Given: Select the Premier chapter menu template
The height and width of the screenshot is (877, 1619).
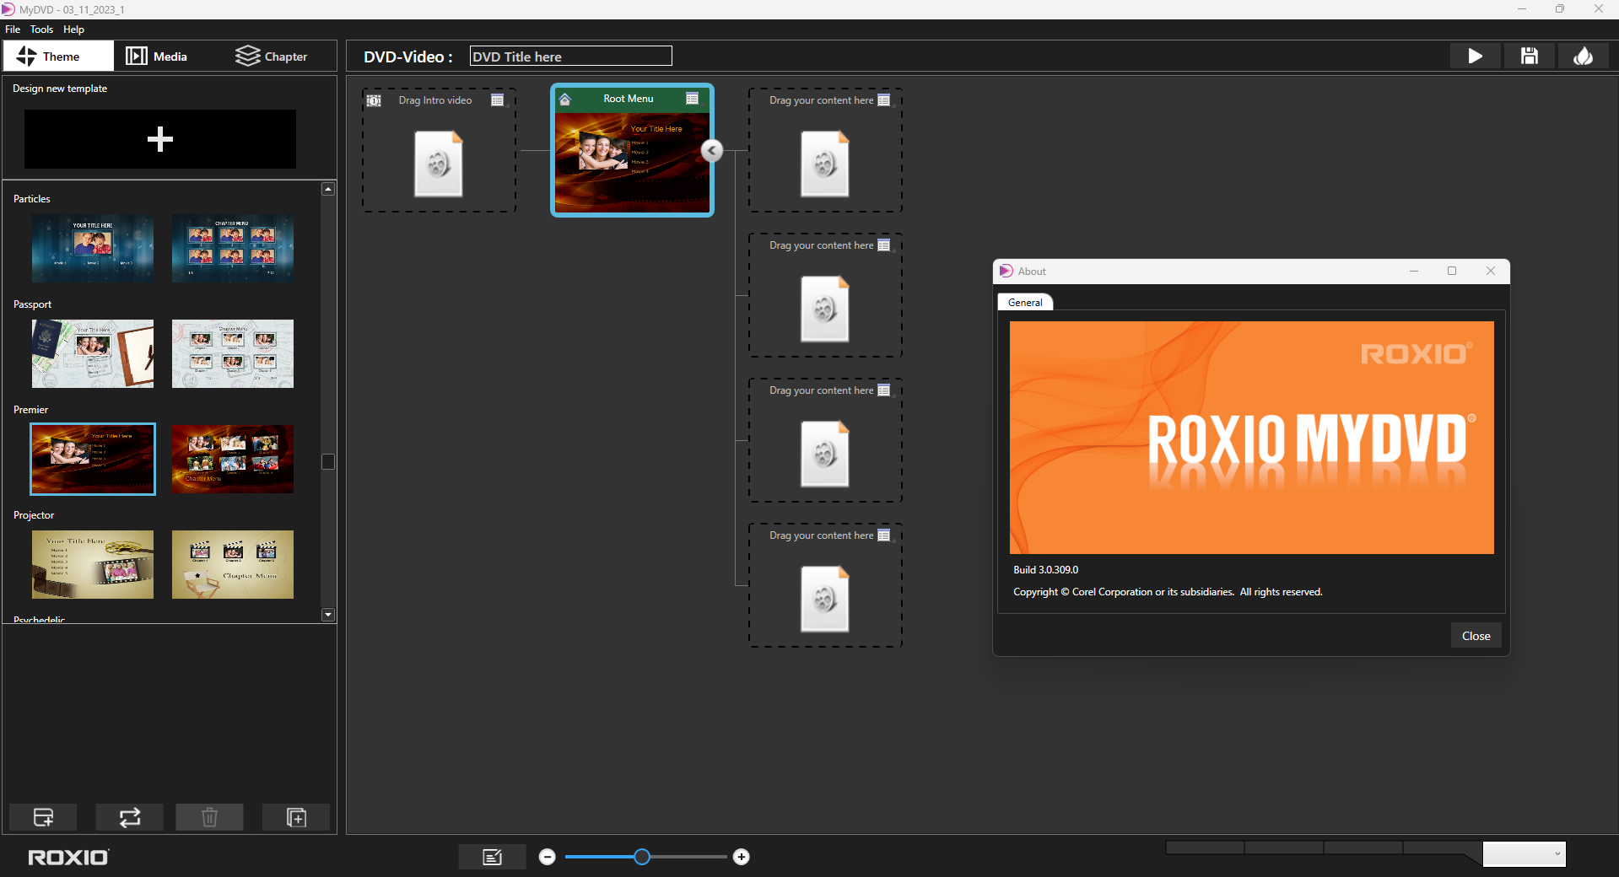Looking at the screenshot, I should click(233, 459).
